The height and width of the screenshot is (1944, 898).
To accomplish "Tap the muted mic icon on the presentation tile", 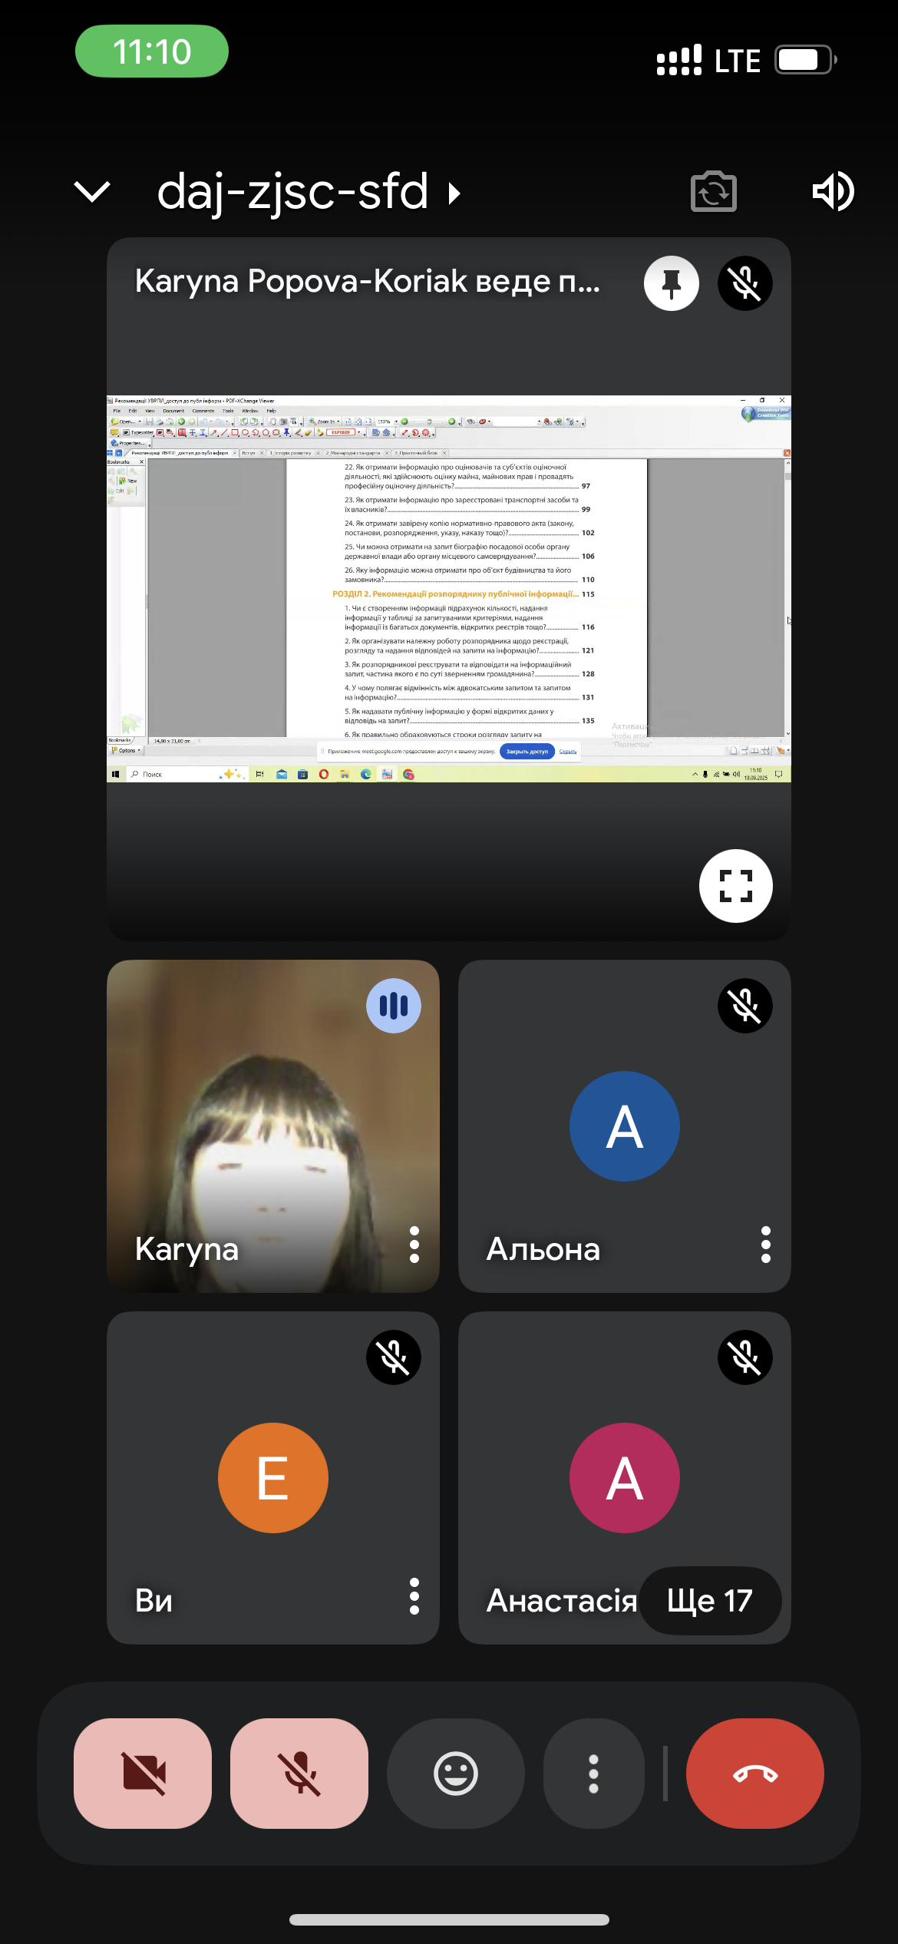I will pos(744,283).
